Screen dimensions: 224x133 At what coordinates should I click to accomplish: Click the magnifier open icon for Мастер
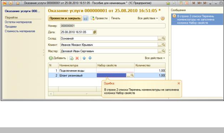tap(163, 51)
